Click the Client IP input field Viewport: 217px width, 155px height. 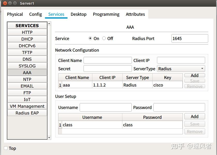[x=181, y=60]
